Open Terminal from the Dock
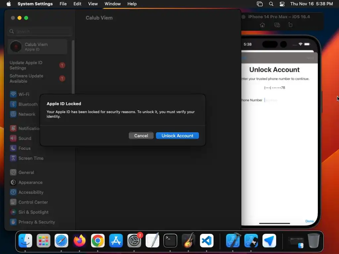 170,241
